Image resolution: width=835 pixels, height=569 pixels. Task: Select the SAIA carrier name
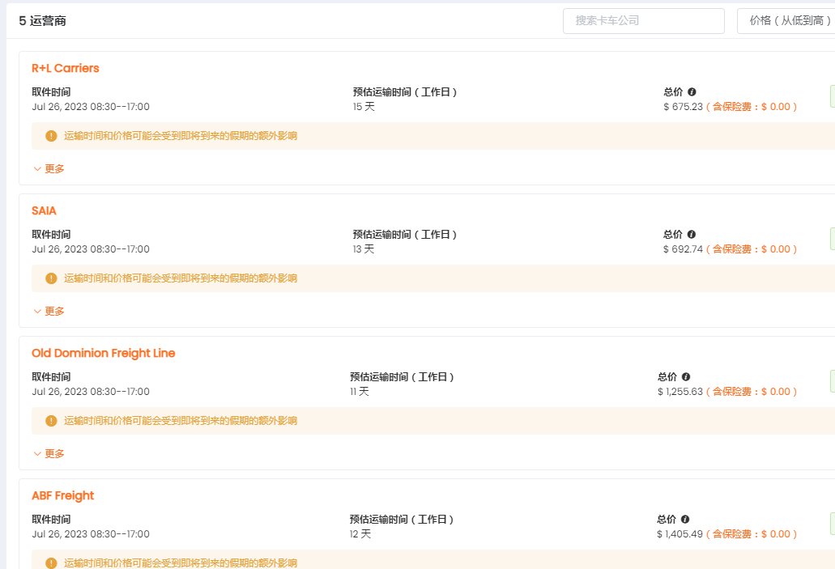(44, 210)
